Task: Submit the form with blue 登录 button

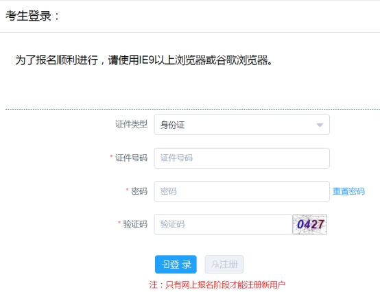Action: 176,264
